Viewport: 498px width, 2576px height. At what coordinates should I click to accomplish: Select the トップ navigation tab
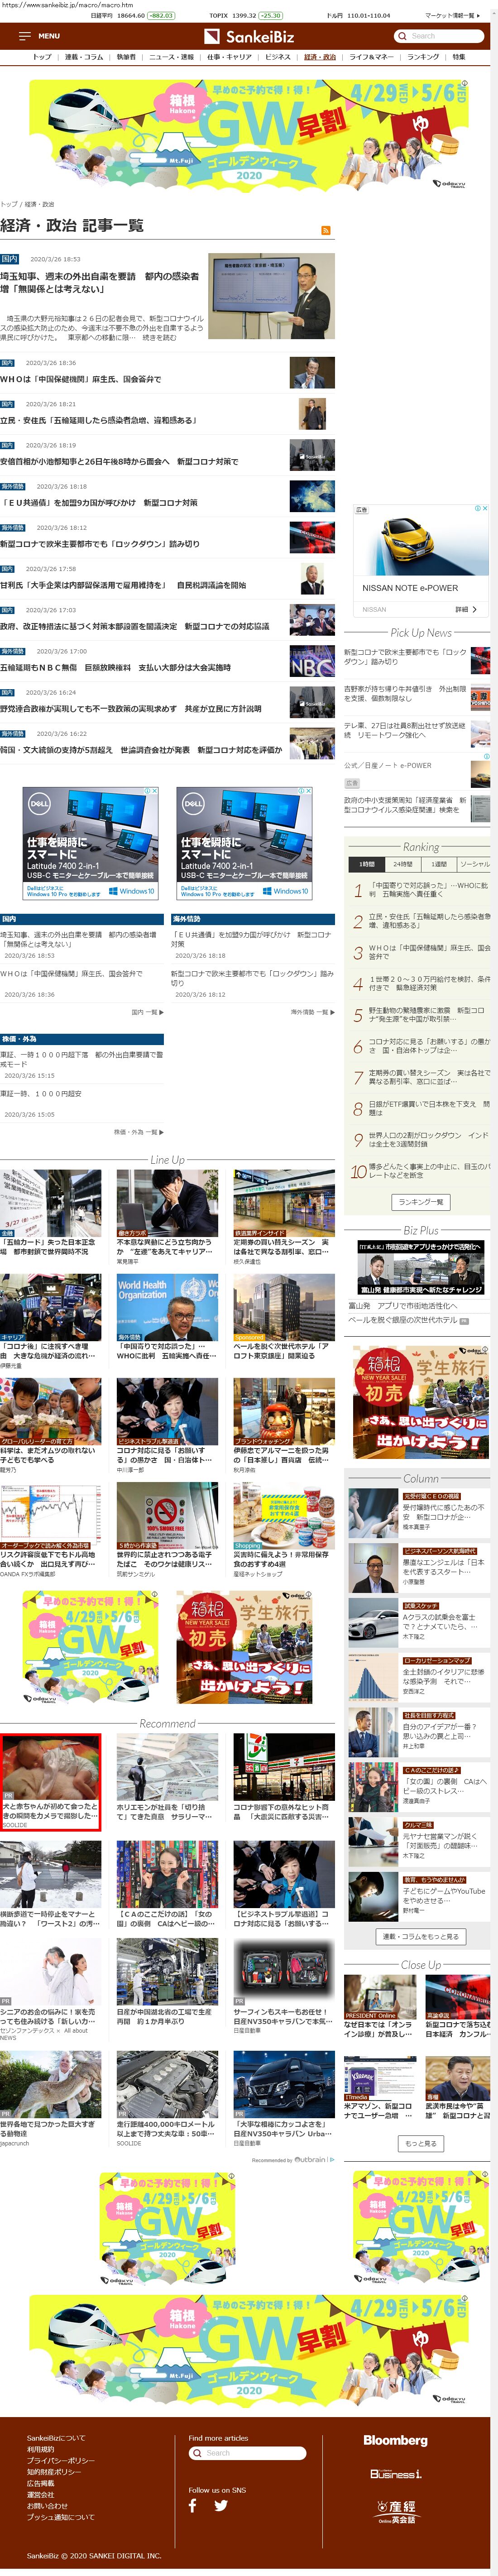tap(42, 57)
